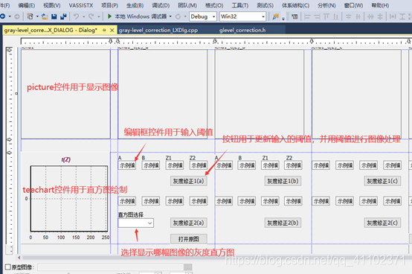The image size is (412, 274).
Task: Open the undo history dropdown arrow
Action: click(x=84, y=16)
